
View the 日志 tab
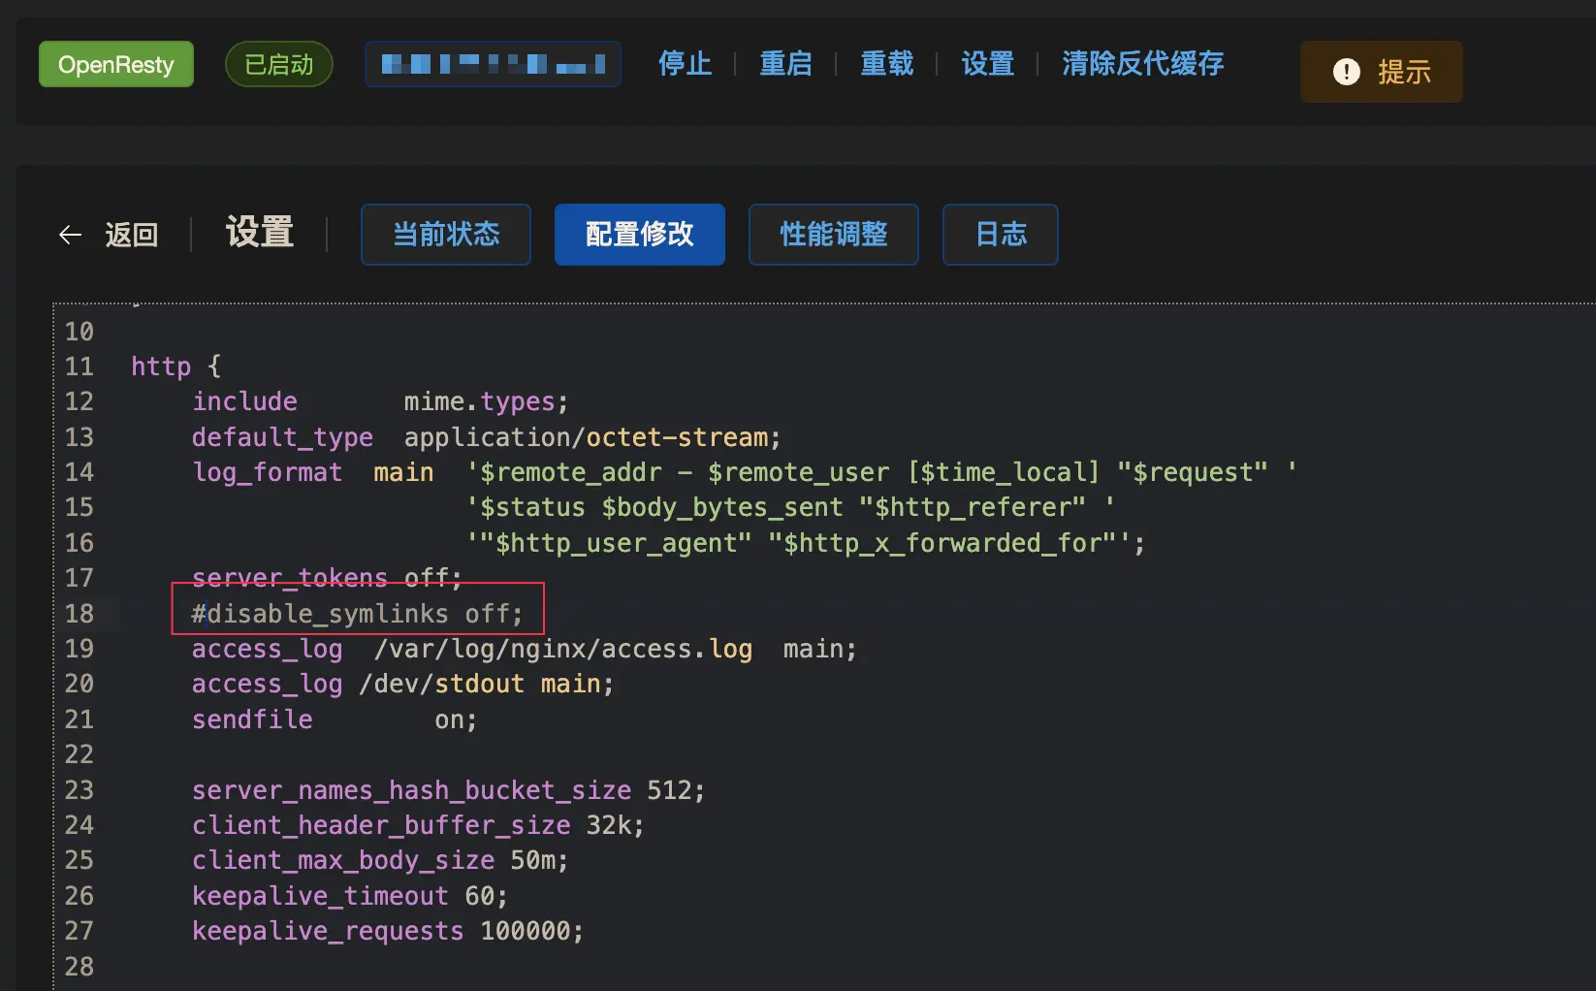tap(1001, 235)
